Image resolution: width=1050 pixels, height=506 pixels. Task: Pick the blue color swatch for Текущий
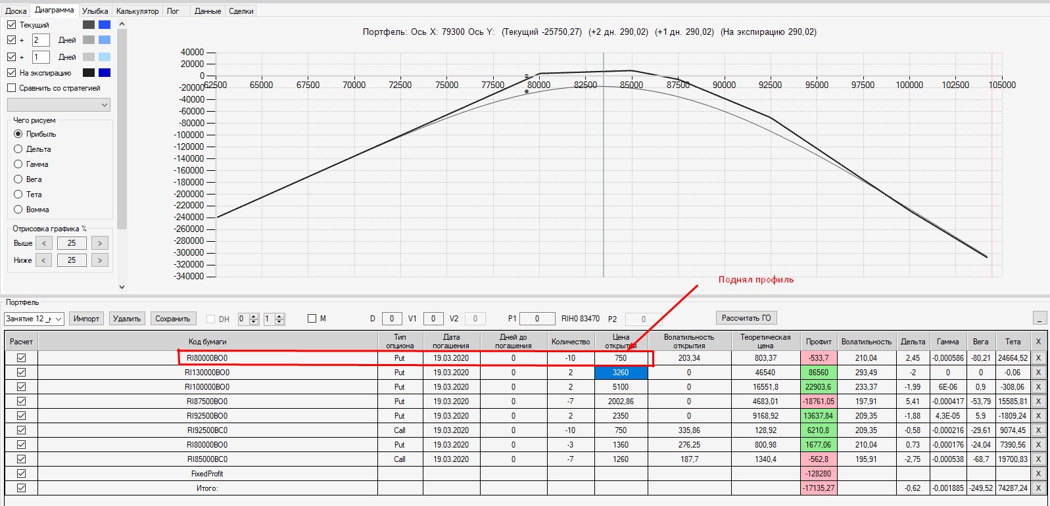(105, 25)
